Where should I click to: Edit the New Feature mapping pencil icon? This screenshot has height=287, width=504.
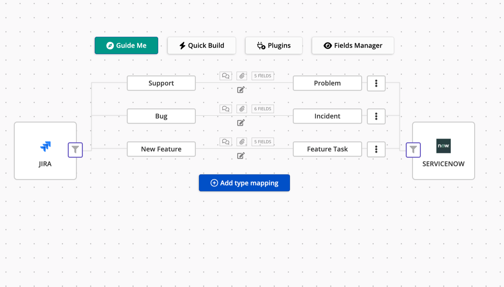tap(241, 156)
